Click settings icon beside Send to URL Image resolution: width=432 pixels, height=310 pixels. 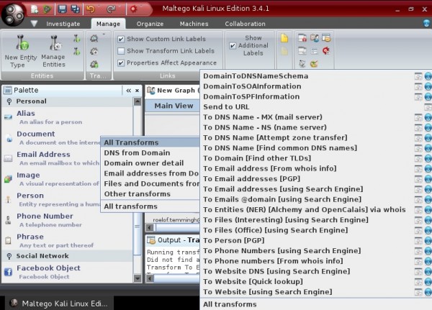point(428,107)
